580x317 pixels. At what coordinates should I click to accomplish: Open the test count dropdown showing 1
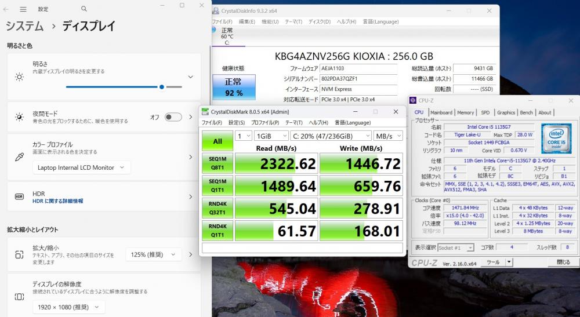(244, 136)
